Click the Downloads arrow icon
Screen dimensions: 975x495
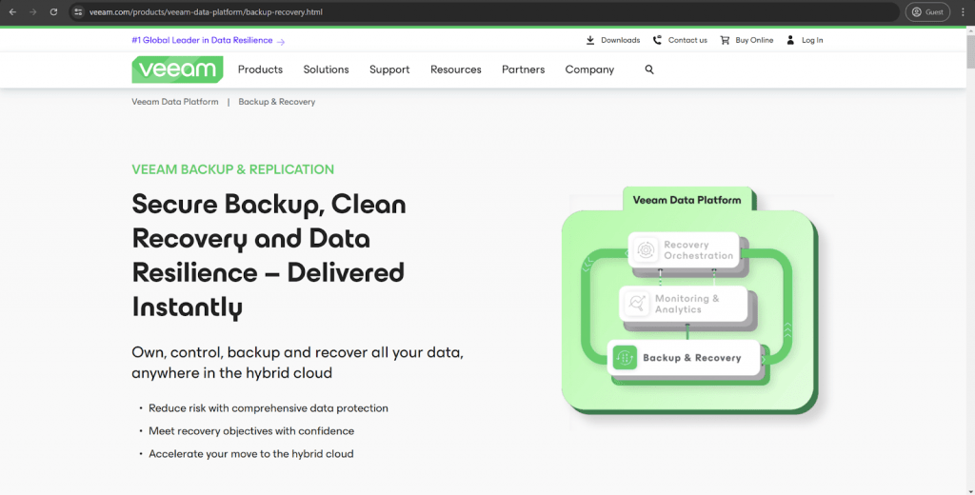click(590, 40)
